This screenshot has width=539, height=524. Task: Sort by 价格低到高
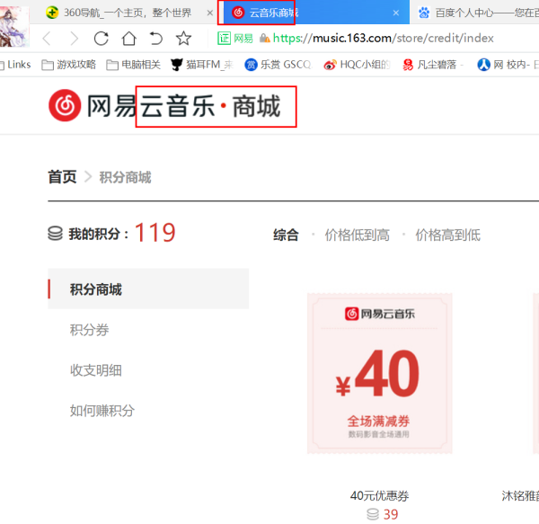click(357, 235)
